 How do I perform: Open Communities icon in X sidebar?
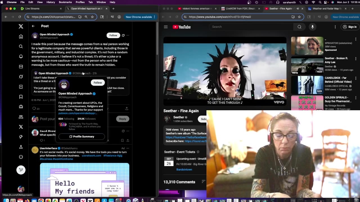pyautogui.click(x=21, y=117)
